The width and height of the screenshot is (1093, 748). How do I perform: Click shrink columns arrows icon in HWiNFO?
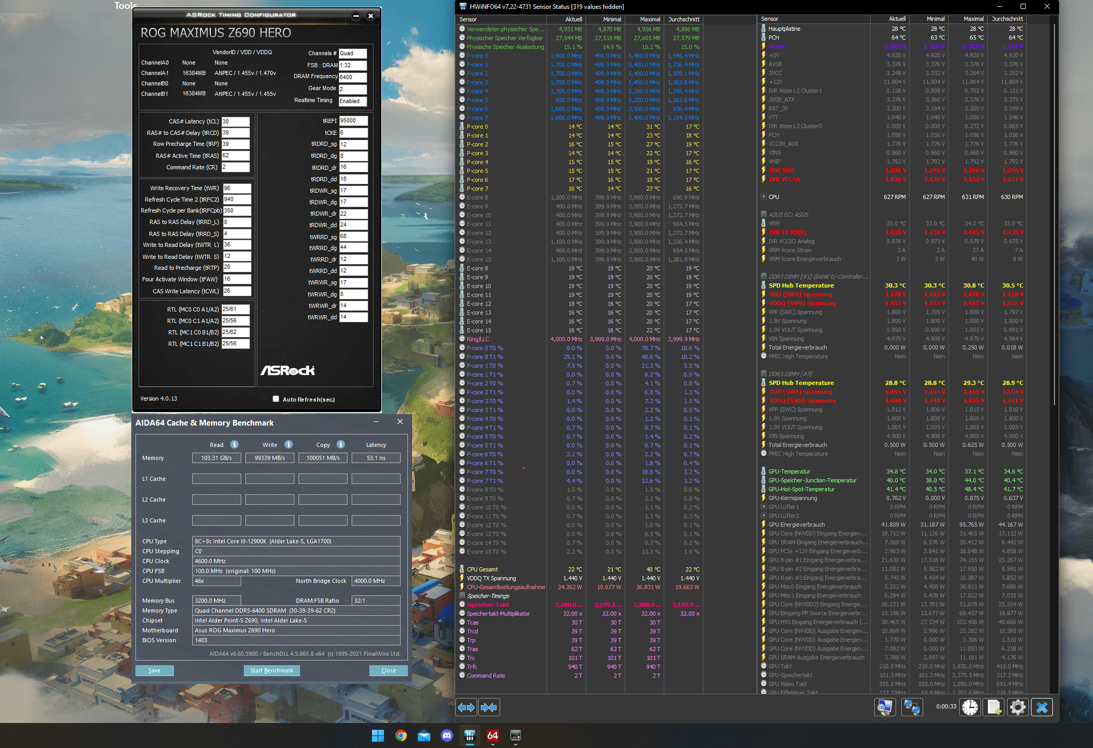pyautogui.click(x=489, y=707)
